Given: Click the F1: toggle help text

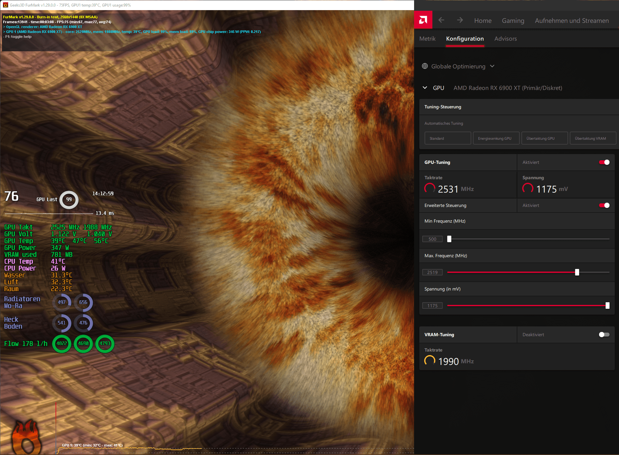Looking at the screenshot, I should [17, 37].
